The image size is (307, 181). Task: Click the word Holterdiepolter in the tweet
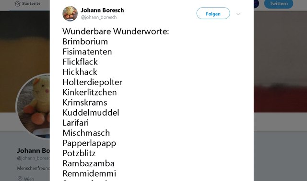coord(93,82)
